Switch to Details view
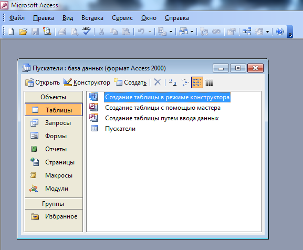This screenshot has width=303, height=250. coord(208,82)
